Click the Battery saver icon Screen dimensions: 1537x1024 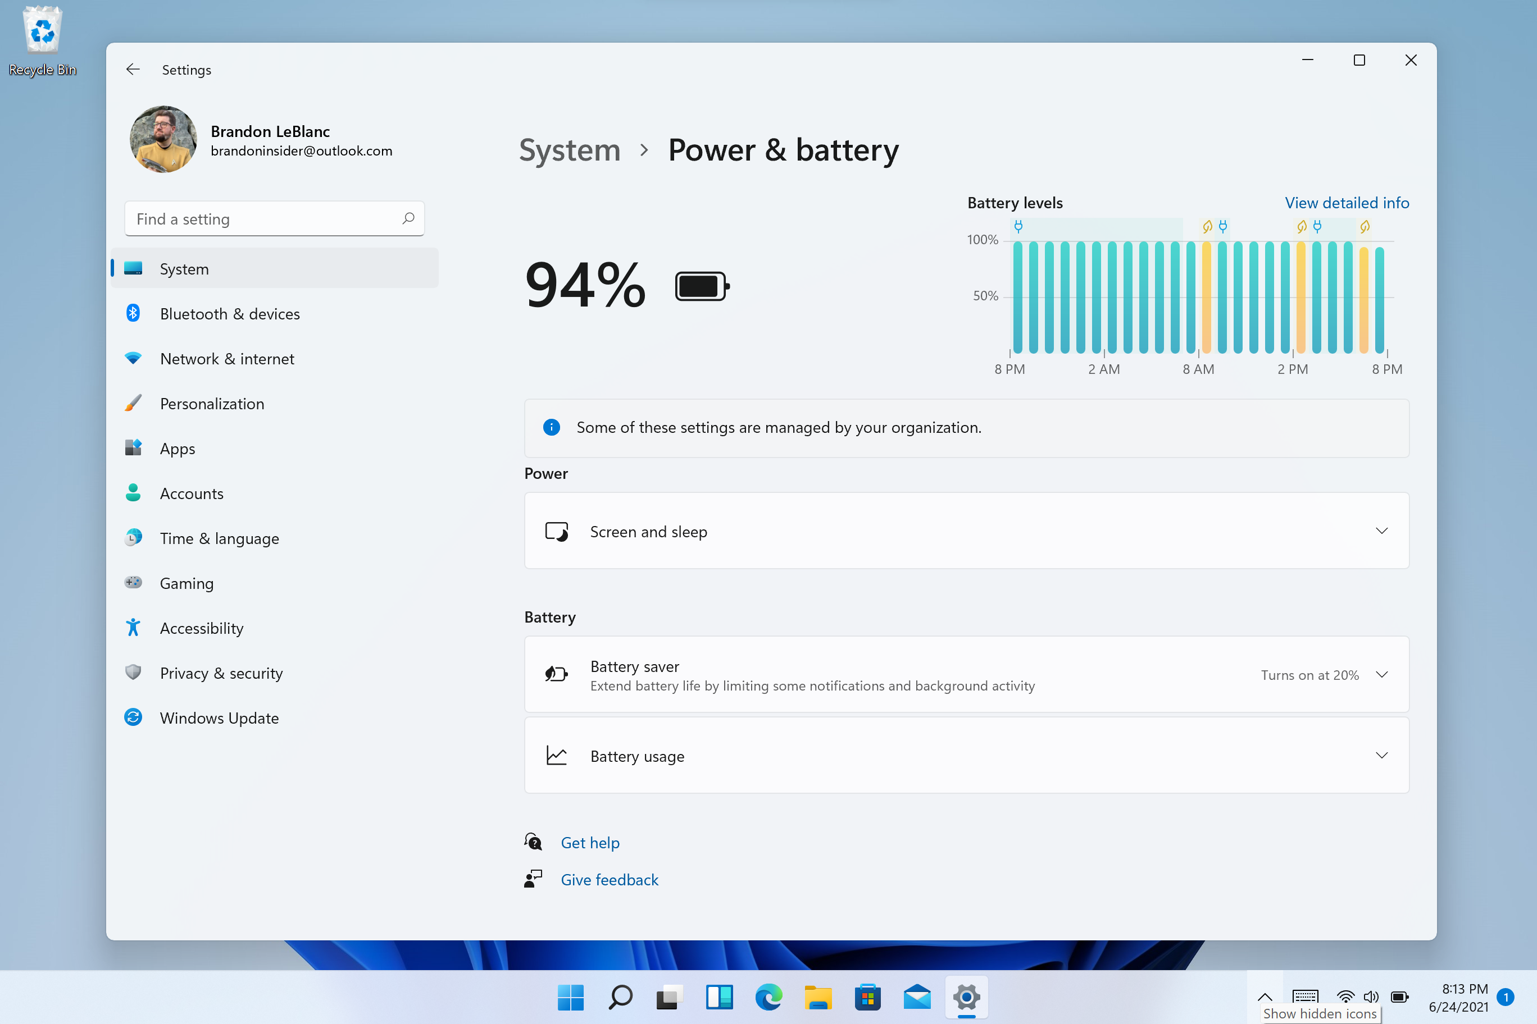(x=557, y=674)
